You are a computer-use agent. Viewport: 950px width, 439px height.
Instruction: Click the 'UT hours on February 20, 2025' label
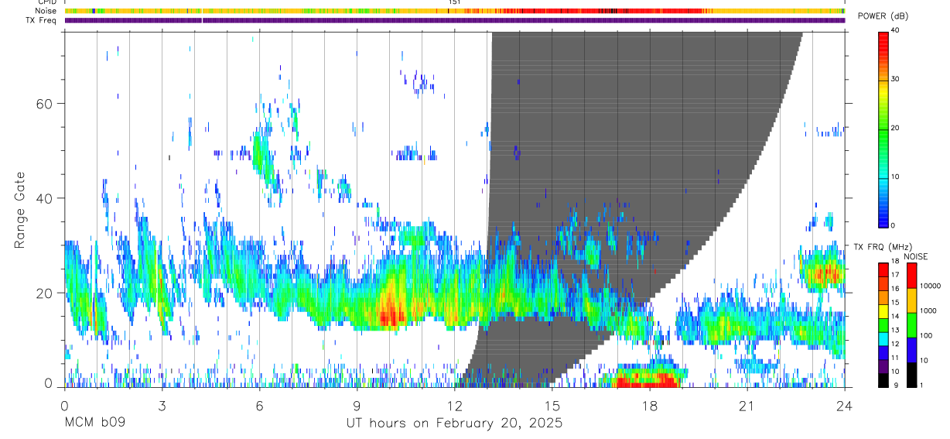(454, 424)
